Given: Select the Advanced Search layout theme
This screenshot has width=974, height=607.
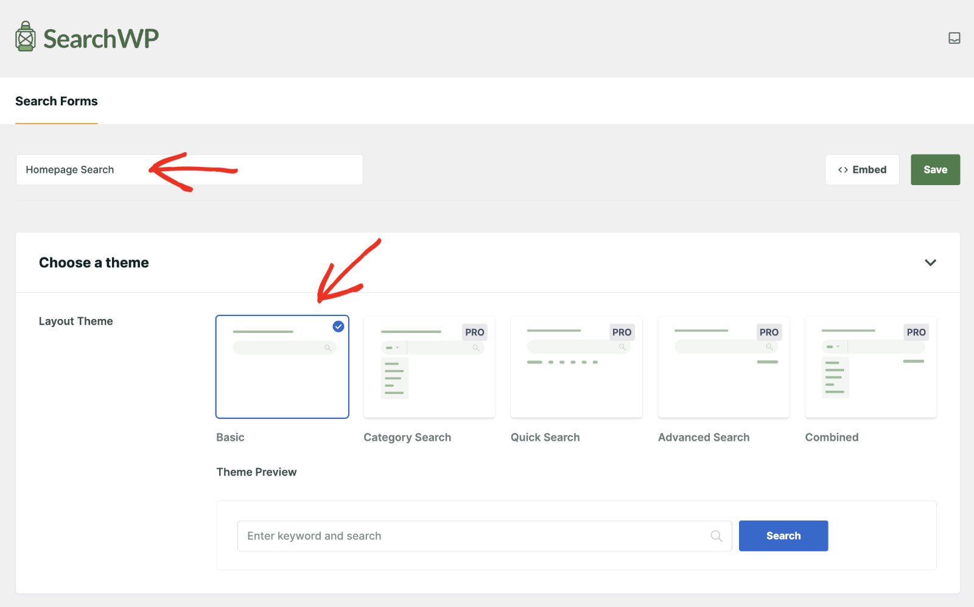Looking at the screenshot, I should click(x=723, y=367).
